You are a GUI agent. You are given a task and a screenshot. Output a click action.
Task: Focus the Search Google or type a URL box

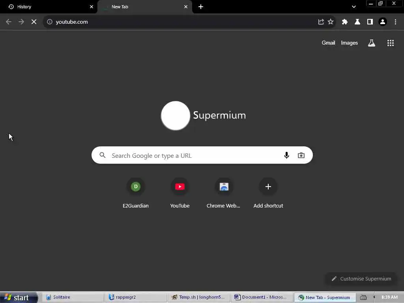(202, 155)
